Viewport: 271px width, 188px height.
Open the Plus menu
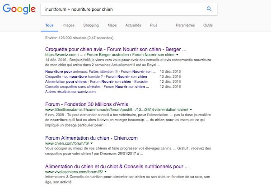(154, 25)
